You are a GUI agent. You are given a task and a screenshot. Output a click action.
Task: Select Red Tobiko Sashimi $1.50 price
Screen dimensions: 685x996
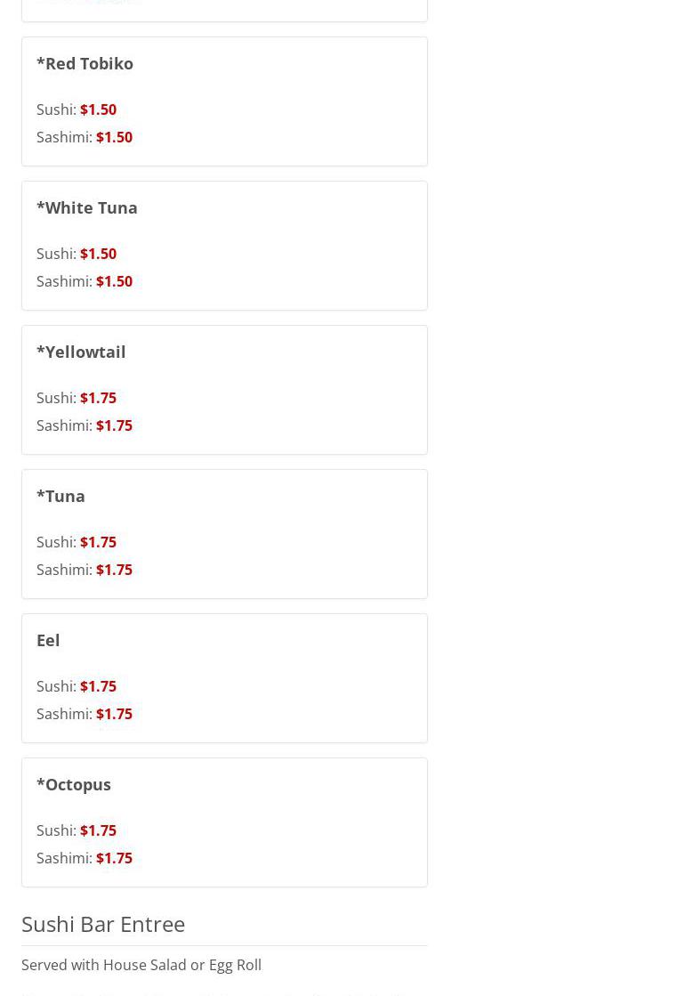[114, 137]
